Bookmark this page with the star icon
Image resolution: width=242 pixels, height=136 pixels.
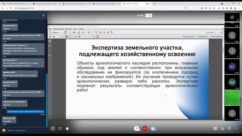coord(214,8)
